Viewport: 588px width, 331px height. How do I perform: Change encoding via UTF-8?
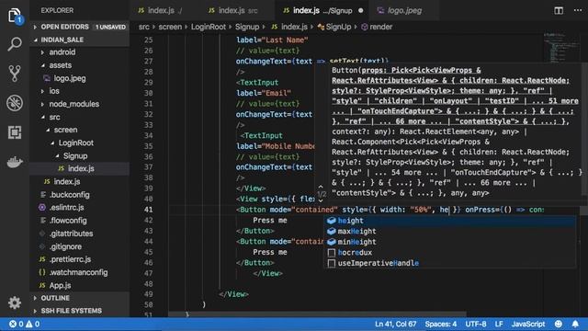(476, 324)
